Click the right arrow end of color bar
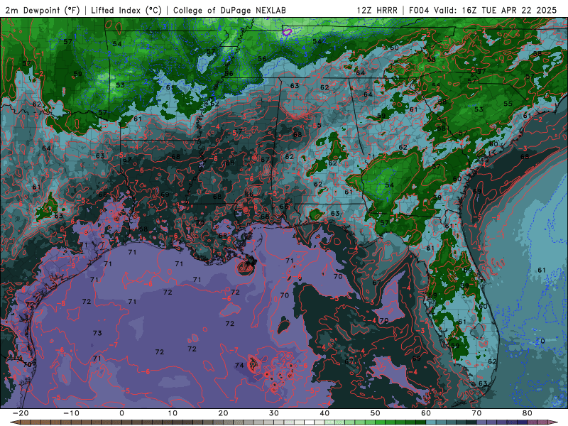 (x=554, y=422)
